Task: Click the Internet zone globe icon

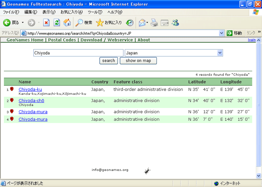Action: 216,184
